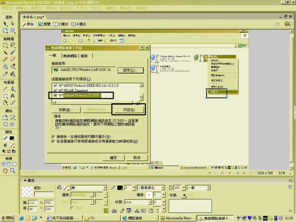Click 取消 cancel button

click(x=137, y=158)
